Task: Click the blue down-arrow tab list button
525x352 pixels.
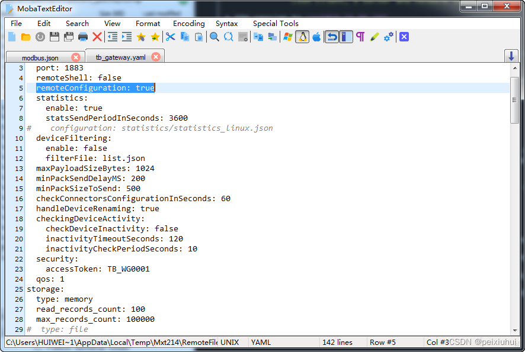Action: coord(511,56)
